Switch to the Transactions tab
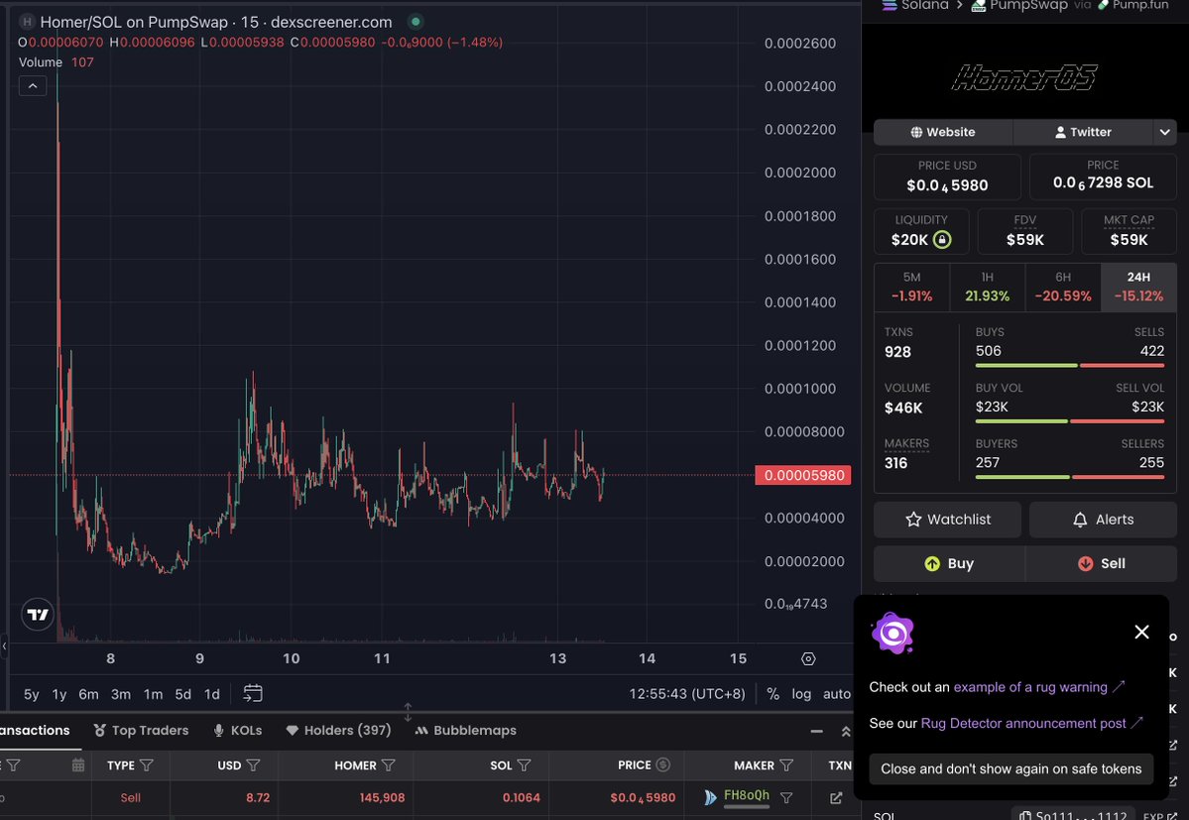This screenshot has width=1189, height=820. [x=34, y=731]
